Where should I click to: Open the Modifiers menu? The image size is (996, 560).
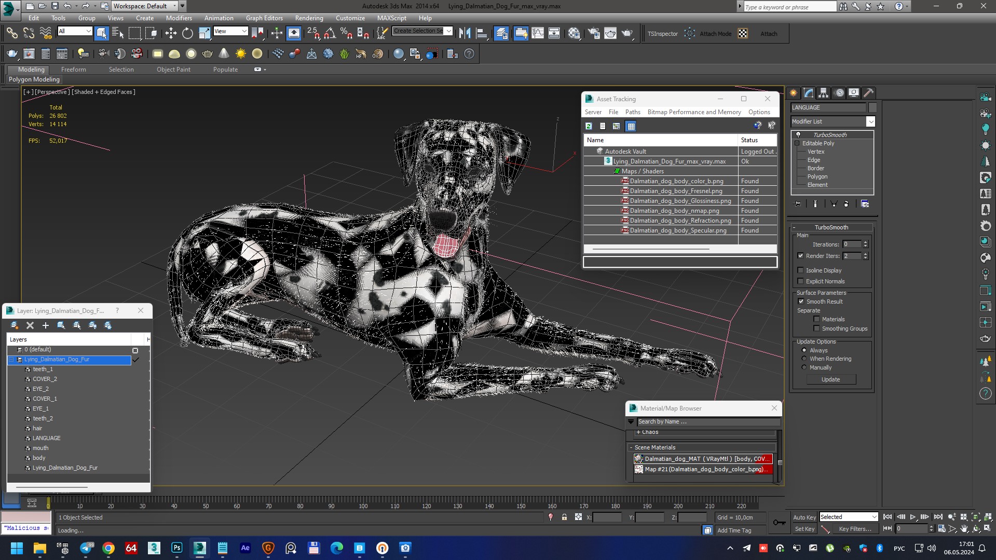pos(179,18)
